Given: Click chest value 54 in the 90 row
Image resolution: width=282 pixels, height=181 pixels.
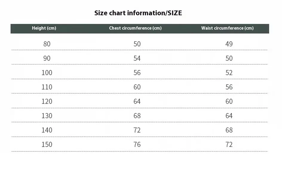Looking at the screenshot, I should coord(137,58).
